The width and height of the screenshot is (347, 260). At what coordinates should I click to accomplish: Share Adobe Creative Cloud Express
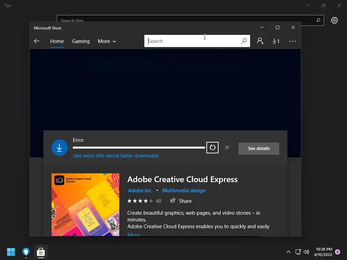(x=181, y=201)
